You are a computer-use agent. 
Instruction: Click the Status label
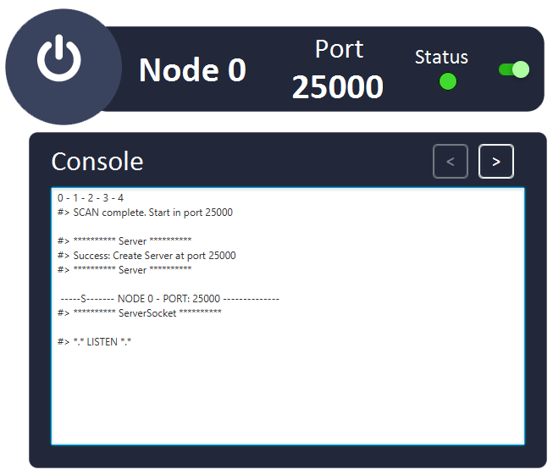[x=441, y=57]
